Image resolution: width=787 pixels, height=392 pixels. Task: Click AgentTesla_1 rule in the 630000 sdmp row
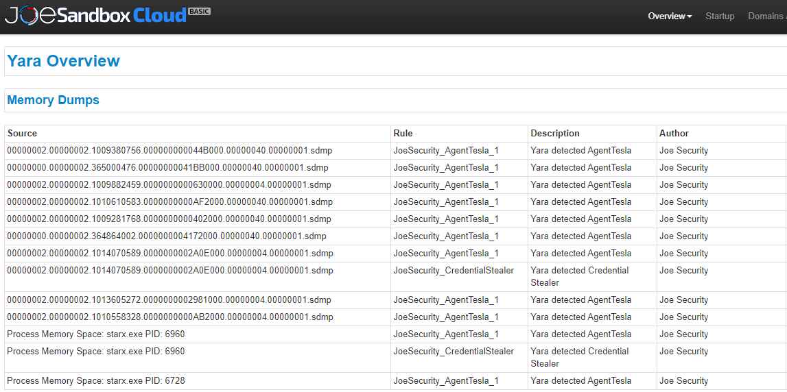[x=446, y=184]
